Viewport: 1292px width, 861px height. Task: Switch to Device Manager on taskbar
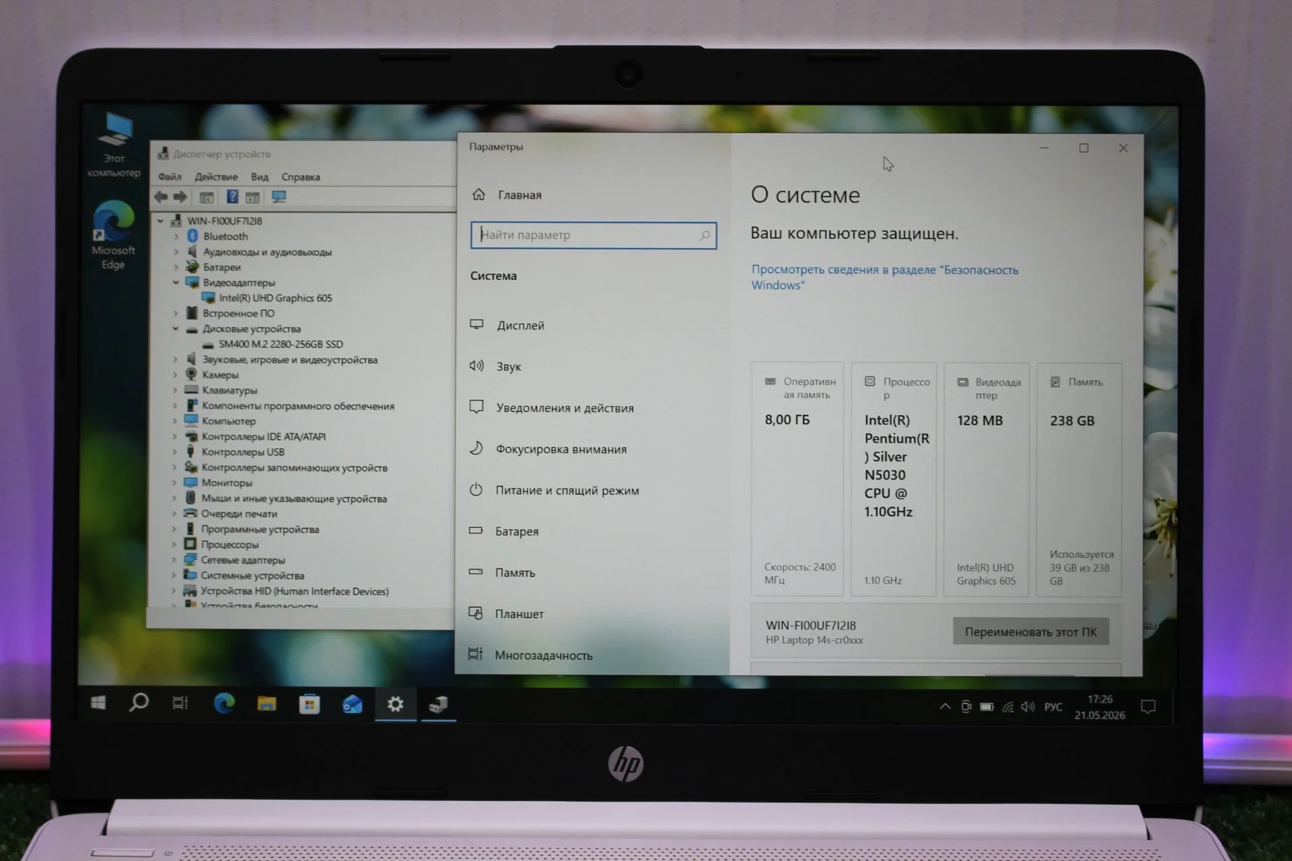[438, 704]
